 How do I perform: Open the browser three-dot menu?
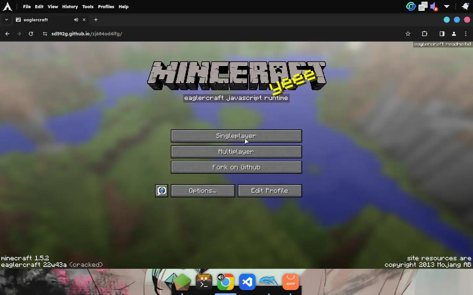pyautogui.click(x=466, y=34)
